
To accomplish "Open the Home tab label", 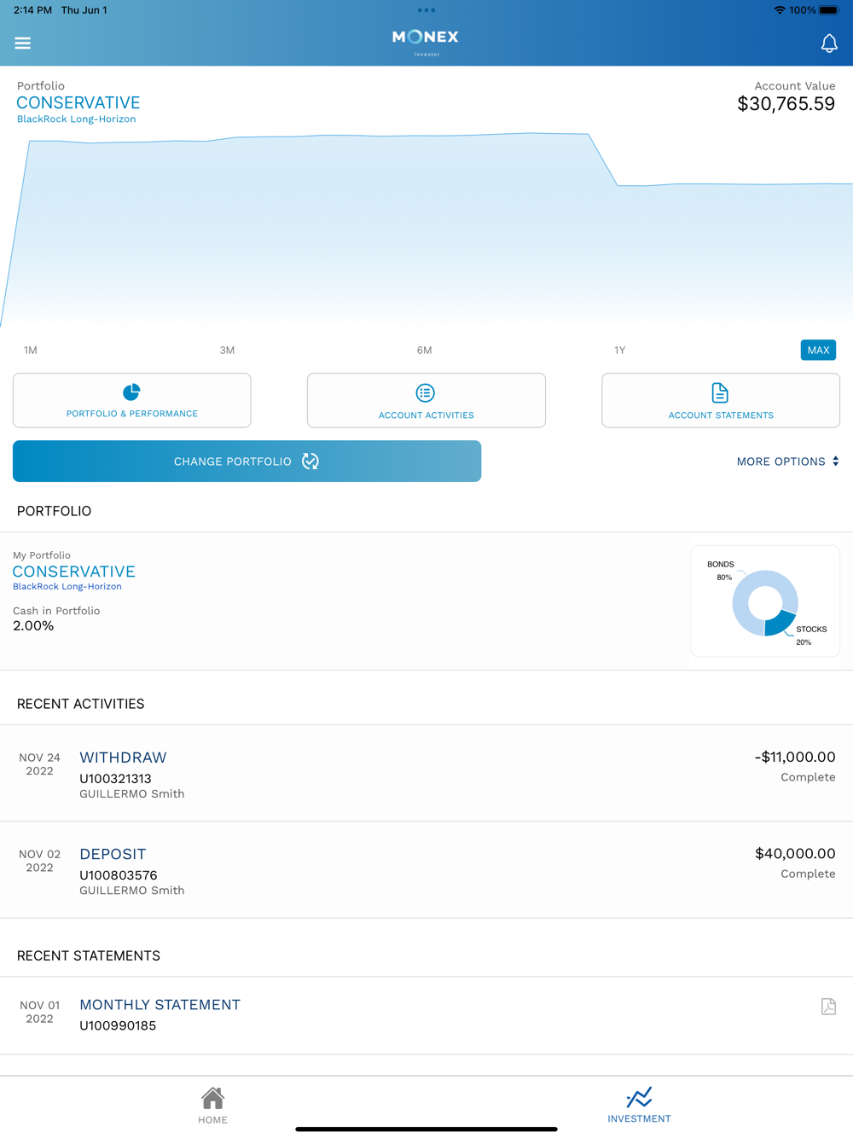I will pos(212,1120).
